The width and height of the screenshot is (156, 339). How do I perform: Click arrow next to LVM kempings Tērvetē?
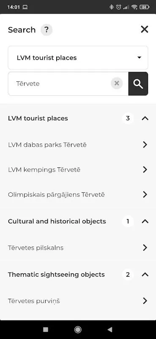pyautogui.click(x=145, y=170)
